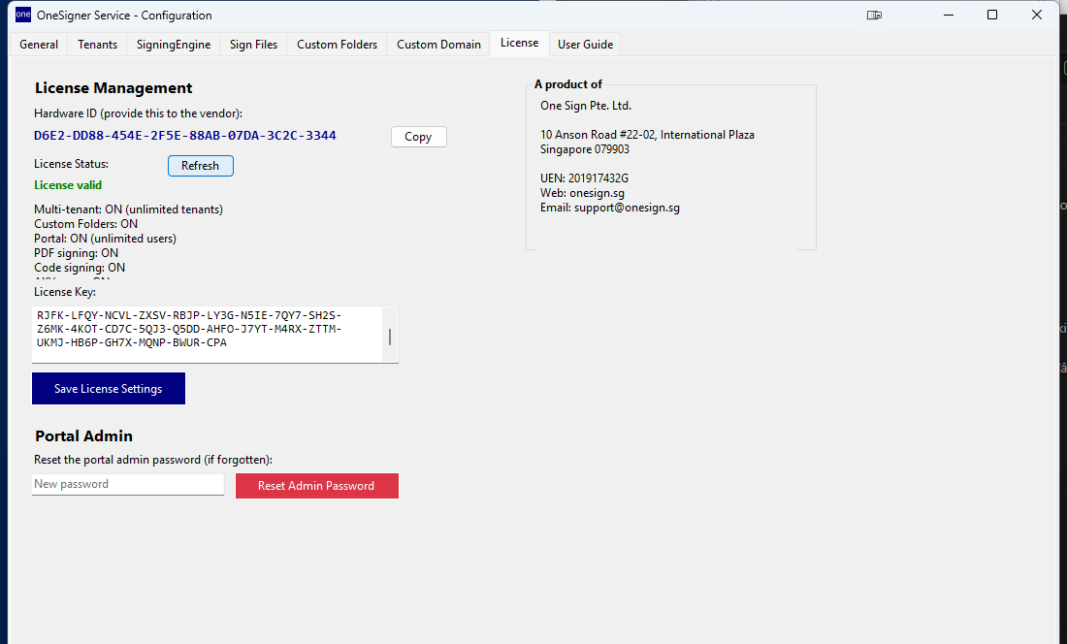
Task: Select the Custom Folders tab
Action: [x=337, y=45]
